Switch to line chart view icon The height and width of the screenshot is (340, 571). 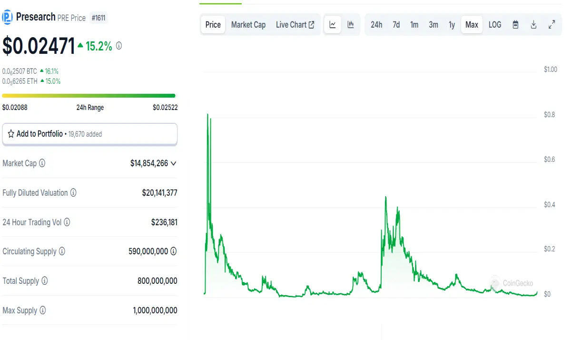[333, 25]
